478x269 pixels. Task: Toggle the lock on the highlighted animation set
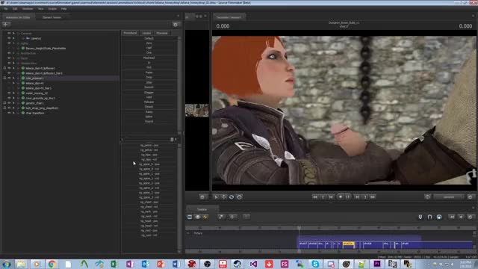tap(4, 78)
